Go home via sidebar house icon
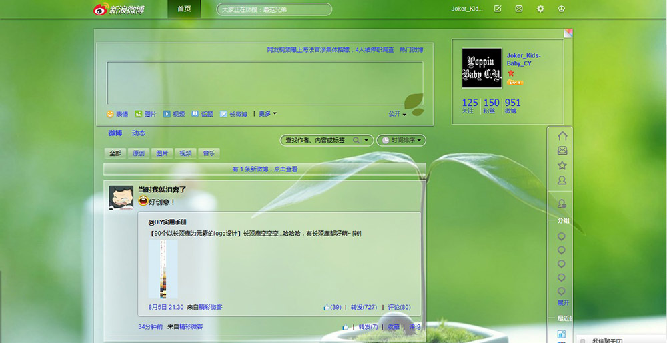 562,136
